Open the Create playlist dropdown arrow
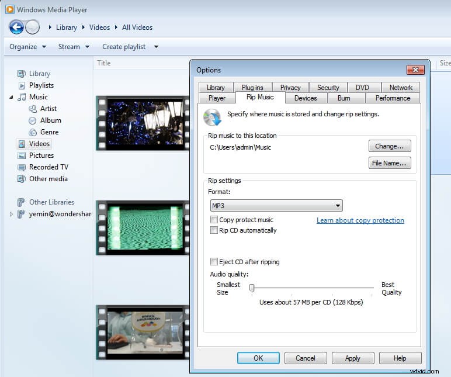451x377 pixels. [x=156, y=47]
